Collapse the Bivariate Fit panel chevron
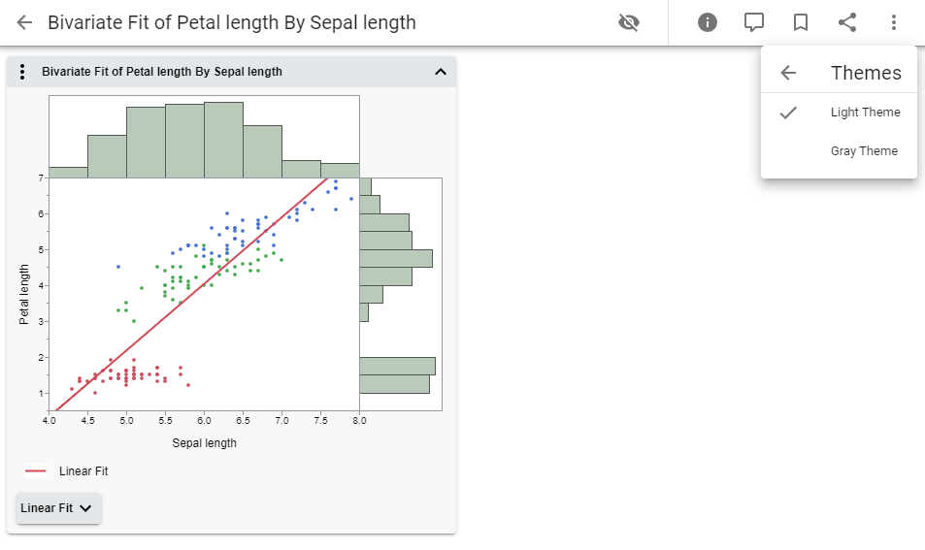 tap(440, 72)
